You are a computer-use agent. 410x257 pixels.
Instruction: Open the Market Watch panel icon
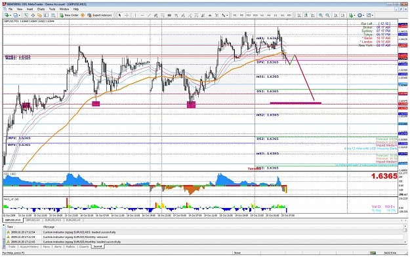(26, 15)
